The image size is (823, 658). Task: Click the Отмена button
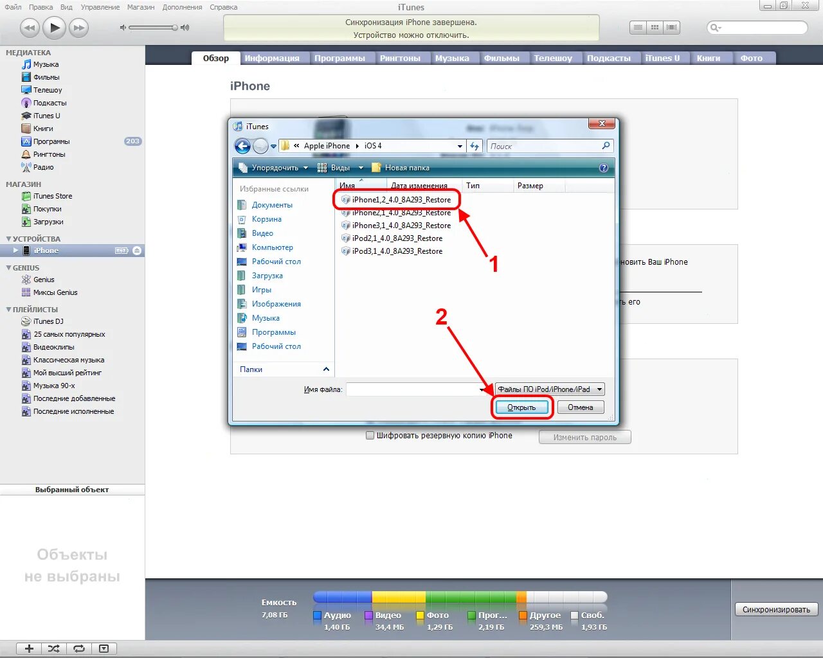click(581, 407)
